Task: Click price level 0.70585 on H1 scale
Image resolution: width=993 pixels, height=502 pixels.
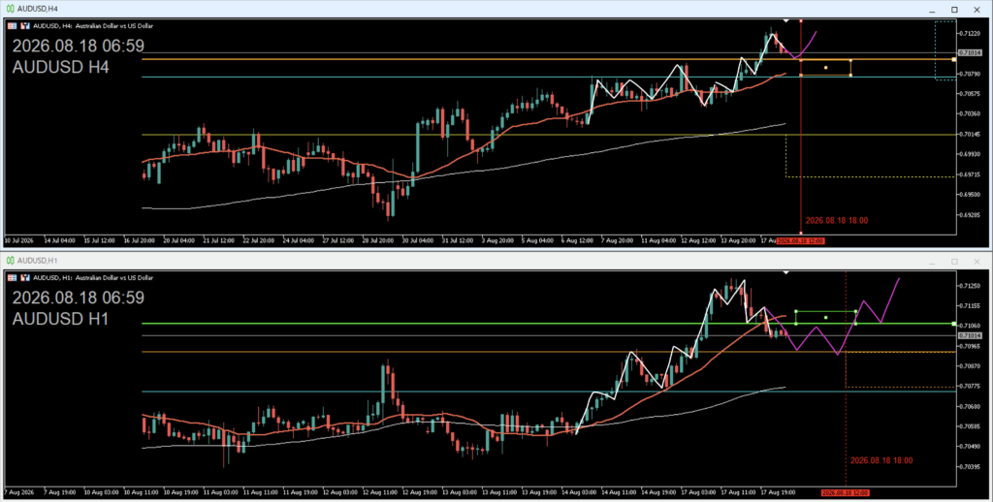Action: [972, 426]
